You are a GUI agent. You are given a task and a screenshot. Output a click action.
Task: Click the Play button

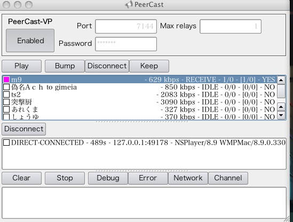click(22, 66)
